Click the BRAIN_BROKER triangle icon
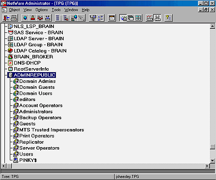The height and width of the screenshot is (180, 216). point(10,57)
